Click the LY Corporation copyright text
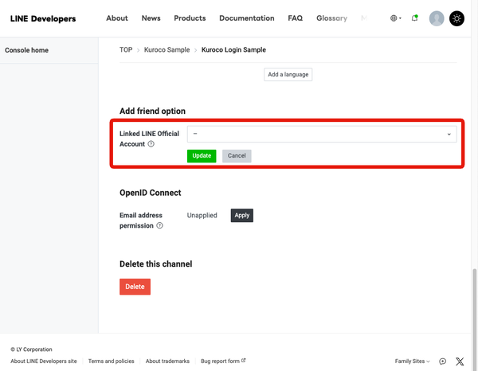This screenshot has width=478, height=371. pyautogui.click(x=31, y=350)
